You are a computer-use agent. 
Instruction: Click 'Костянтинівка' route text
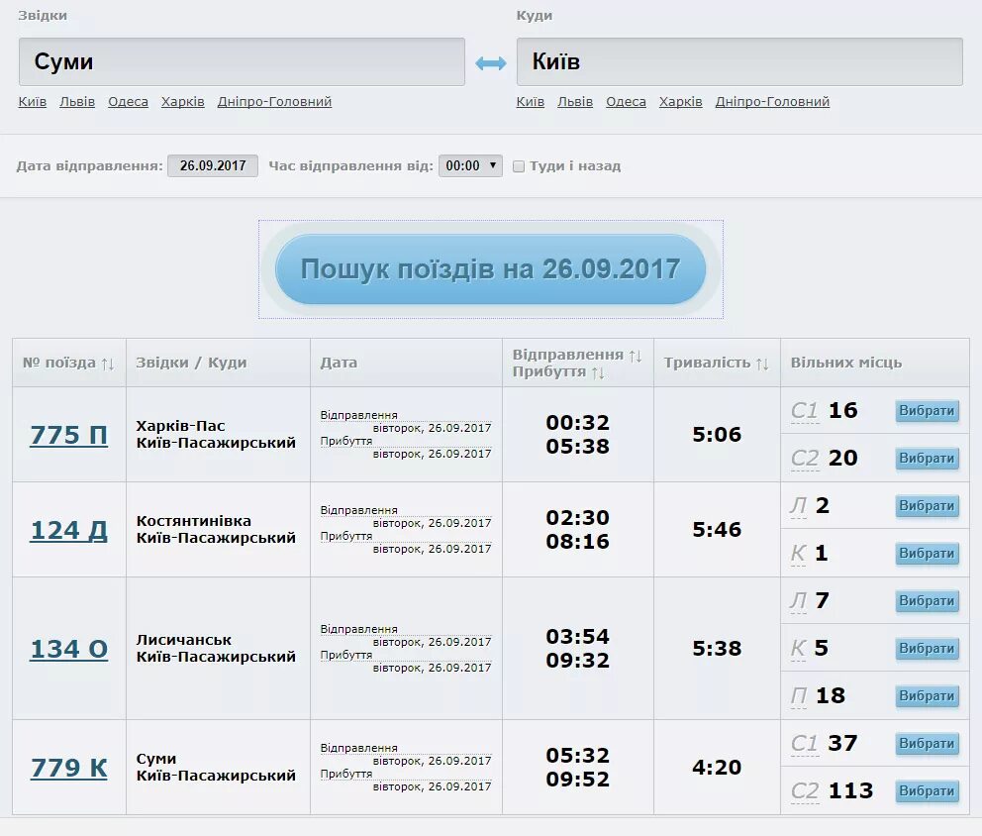pos(193,521)
